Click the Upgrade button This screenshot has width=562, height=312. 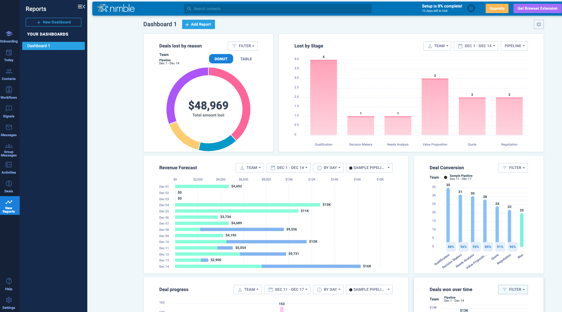497,8
